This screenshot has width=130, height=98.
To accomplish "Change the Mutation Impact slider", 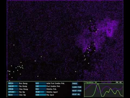I will pyautogui.click(x=41, y=92).
